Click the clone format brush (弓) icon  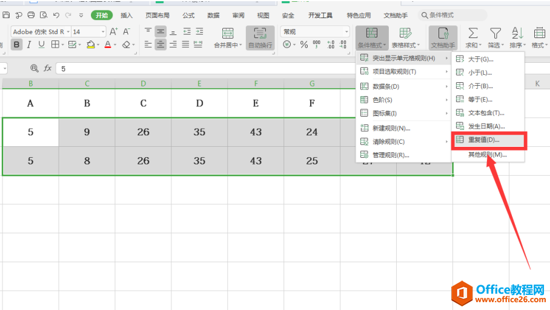click(19, 15)
